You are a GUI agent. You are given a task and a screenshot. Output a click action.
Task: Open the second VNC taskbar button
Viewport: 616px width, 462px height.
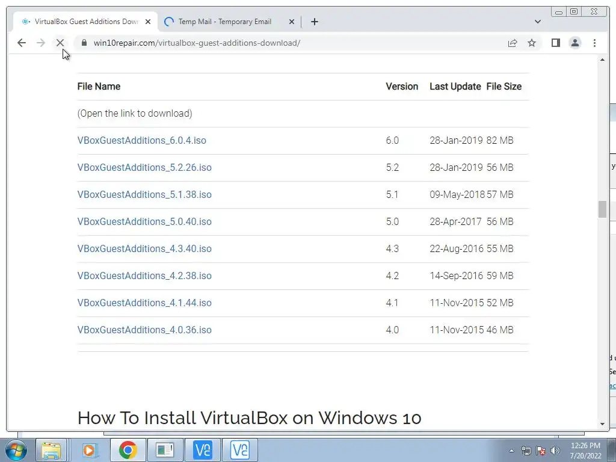pyautogui.click(x=239, y=450)
